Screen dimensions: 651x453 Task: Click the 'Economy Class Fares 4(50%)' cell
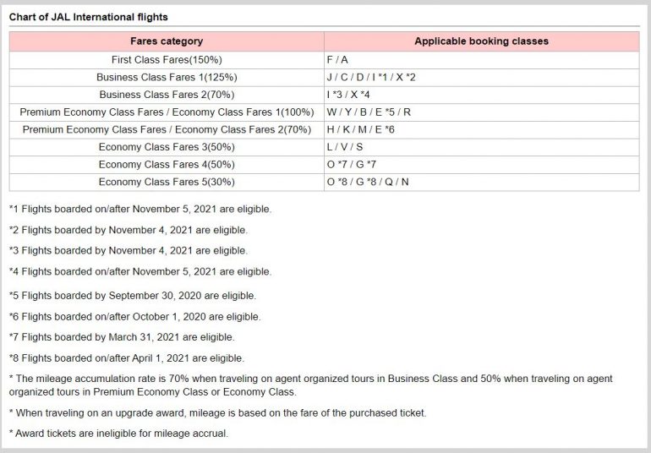(167, 164)
